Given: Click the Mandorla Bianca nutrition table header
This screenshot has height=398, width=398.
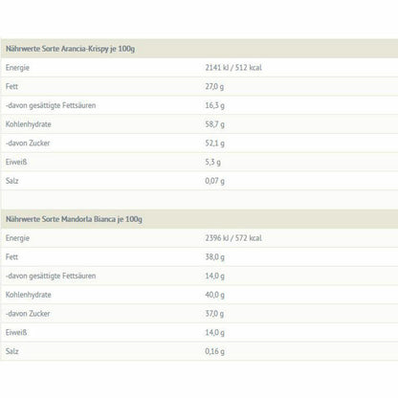Looking at the screenshot, I should tap(74, 219).
